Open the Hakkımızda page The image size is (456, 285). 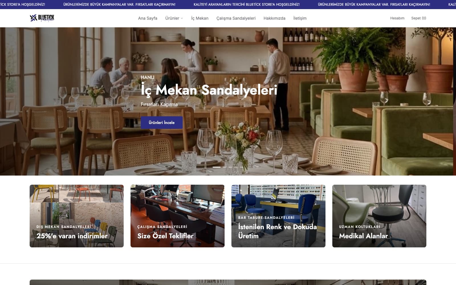click(x=274, y=18)
